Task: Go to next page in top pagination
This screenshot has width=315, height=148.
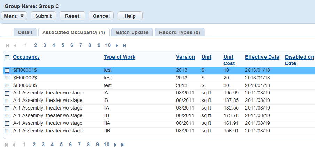Action: pos(117,46)
